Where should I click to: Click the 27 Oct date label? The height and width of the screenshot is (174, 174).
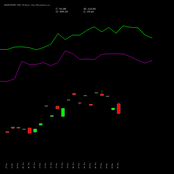click(x=6, y=166)
